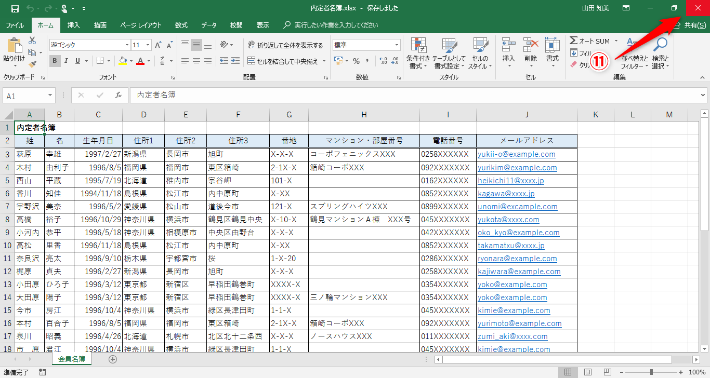
Task: Toggle italic formatting (I)
Action: tap(67, 61)
